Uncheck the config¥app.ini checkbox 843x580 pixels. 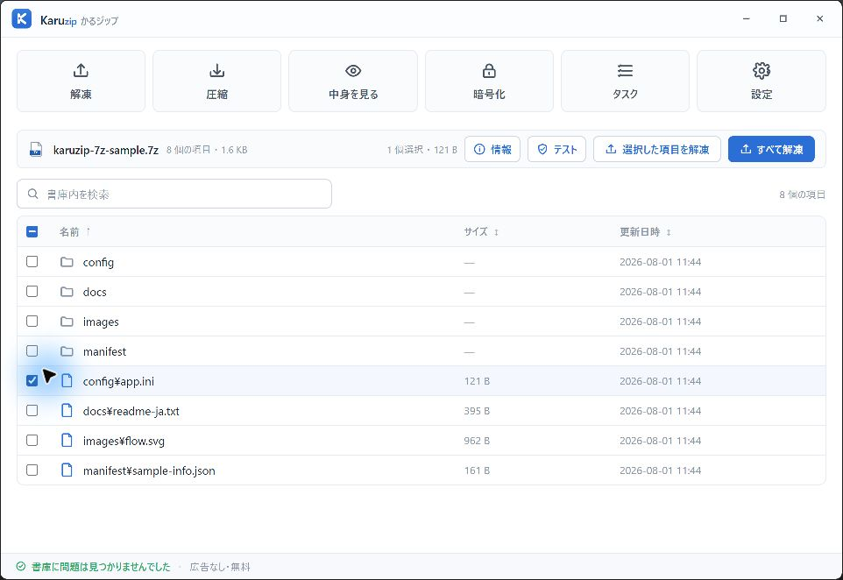click(x=32, y=380)
